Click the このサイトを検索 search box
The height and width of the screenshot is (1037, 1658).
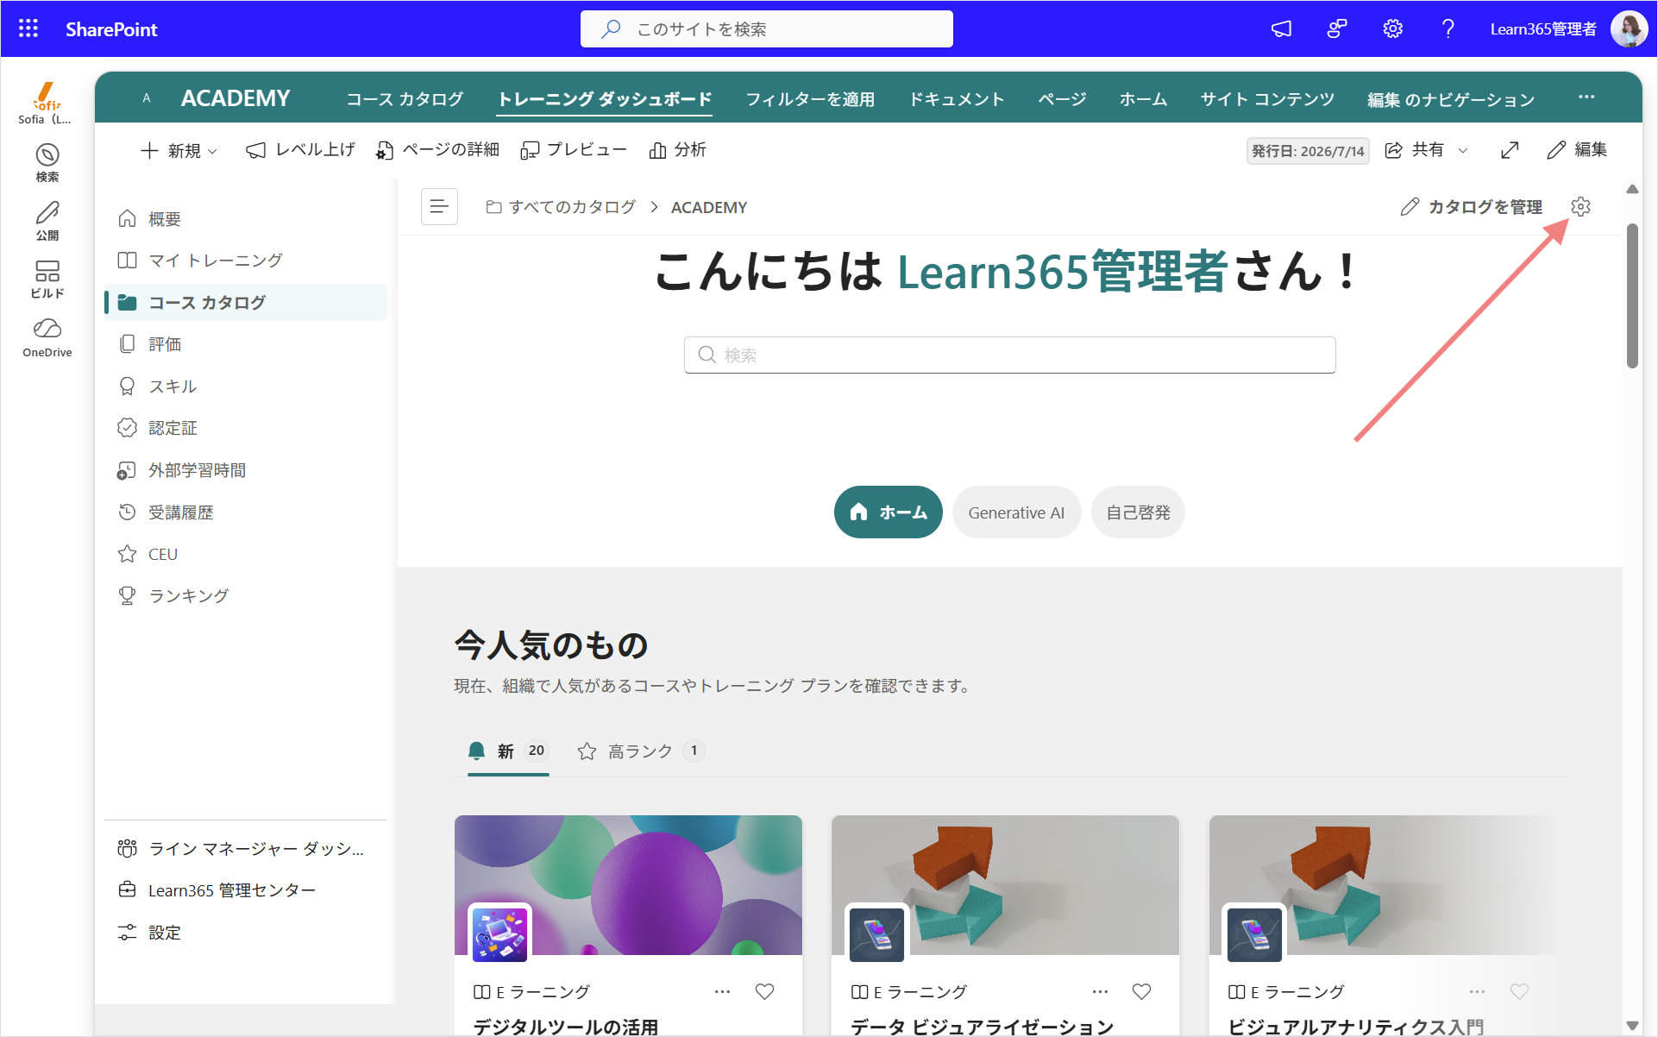point(766,28)
